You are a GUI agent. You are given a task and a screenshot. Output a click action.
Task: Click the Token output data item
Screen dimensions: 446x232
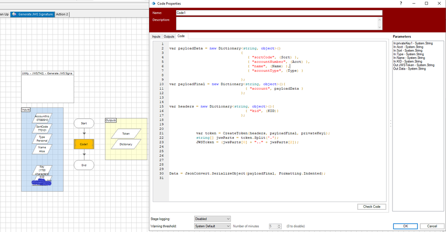126,133
